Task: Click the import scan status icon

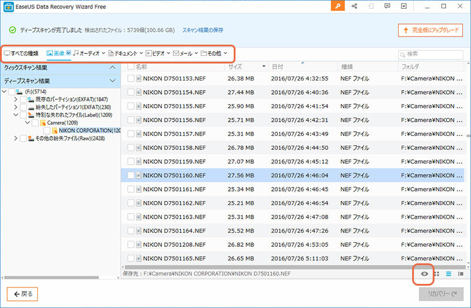Action: 372,6
